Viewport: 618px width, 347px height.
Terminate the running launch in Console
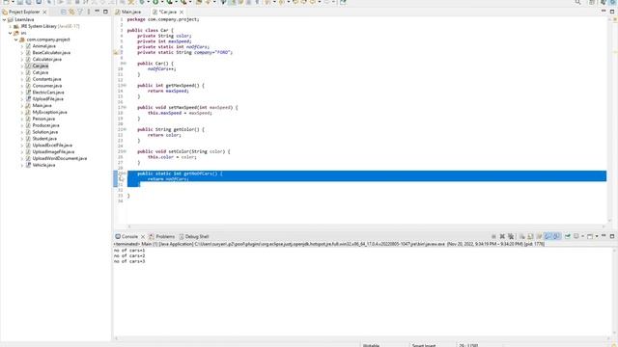(493, 236)
